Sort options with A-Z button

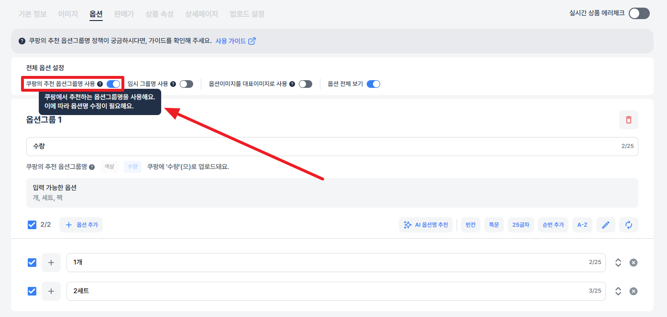(x=582, y=225)
